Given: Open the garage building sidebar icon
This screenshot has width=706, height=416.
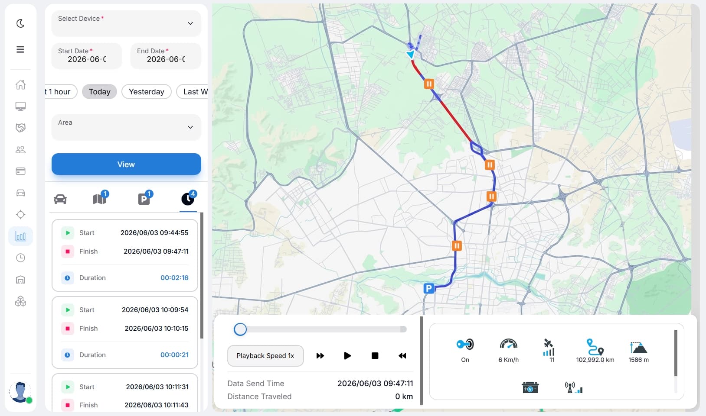Looking at the screenshot, I should 20,280.
